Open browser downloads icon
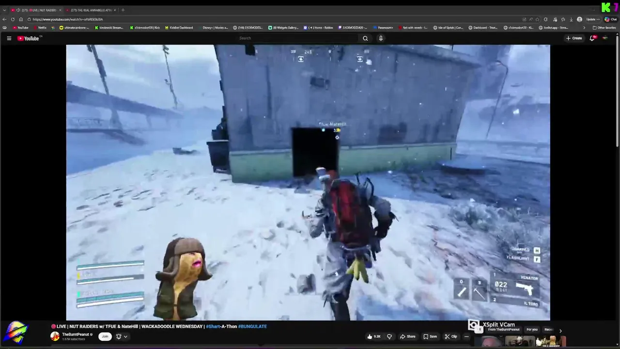The image size is (620, 349). (571, 19)
